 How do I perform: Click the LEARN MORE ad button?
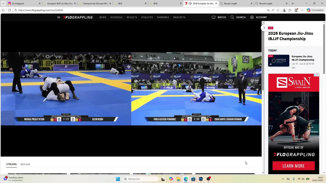pyautogui.click(x=294, y=166)
